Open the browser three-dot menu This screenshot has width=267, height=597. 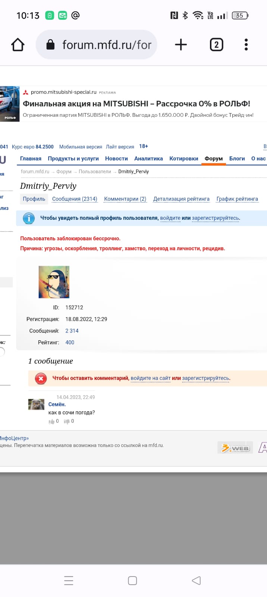pos(246,45)
